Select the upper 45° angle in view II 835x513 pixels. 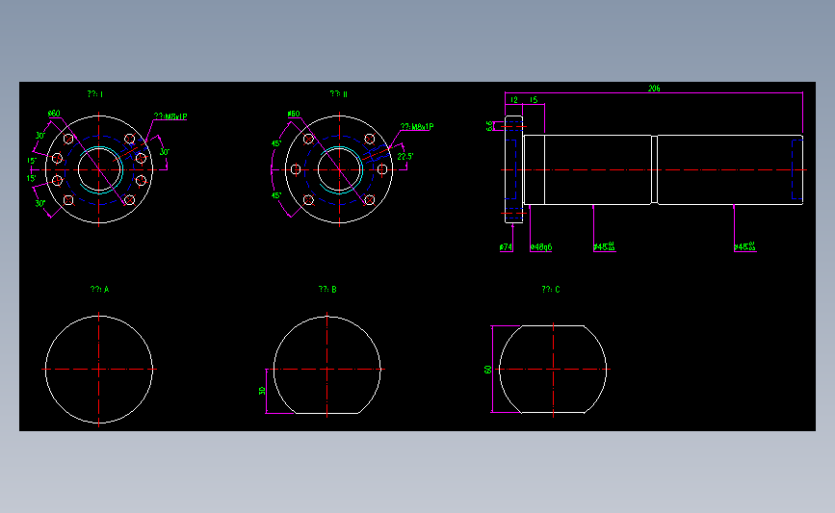coord(276,143)
